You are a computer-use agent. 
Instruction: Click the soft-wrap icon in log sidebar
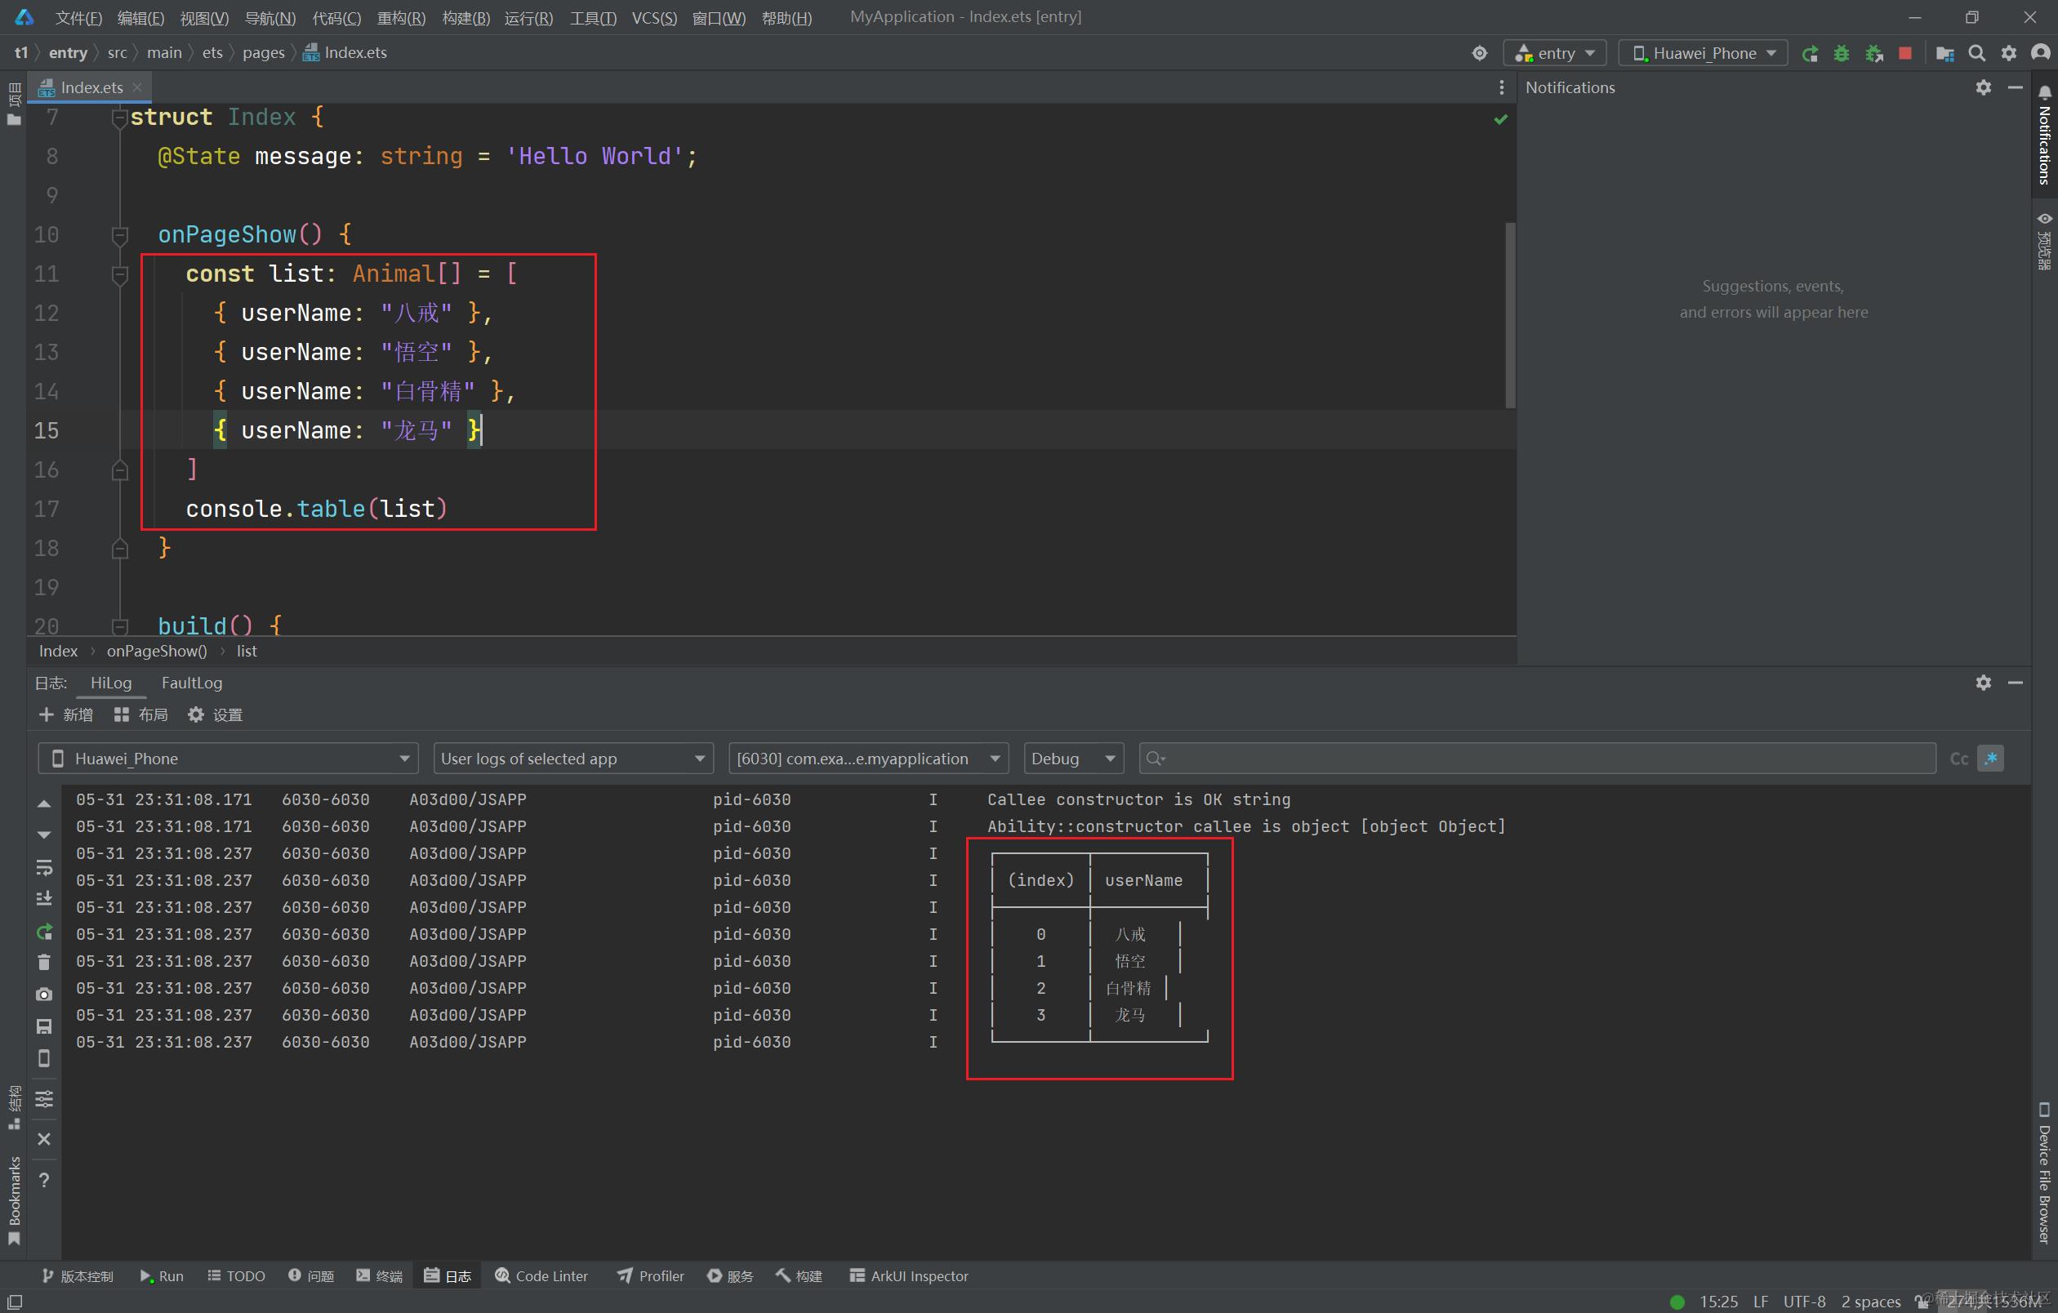point(44,867)
